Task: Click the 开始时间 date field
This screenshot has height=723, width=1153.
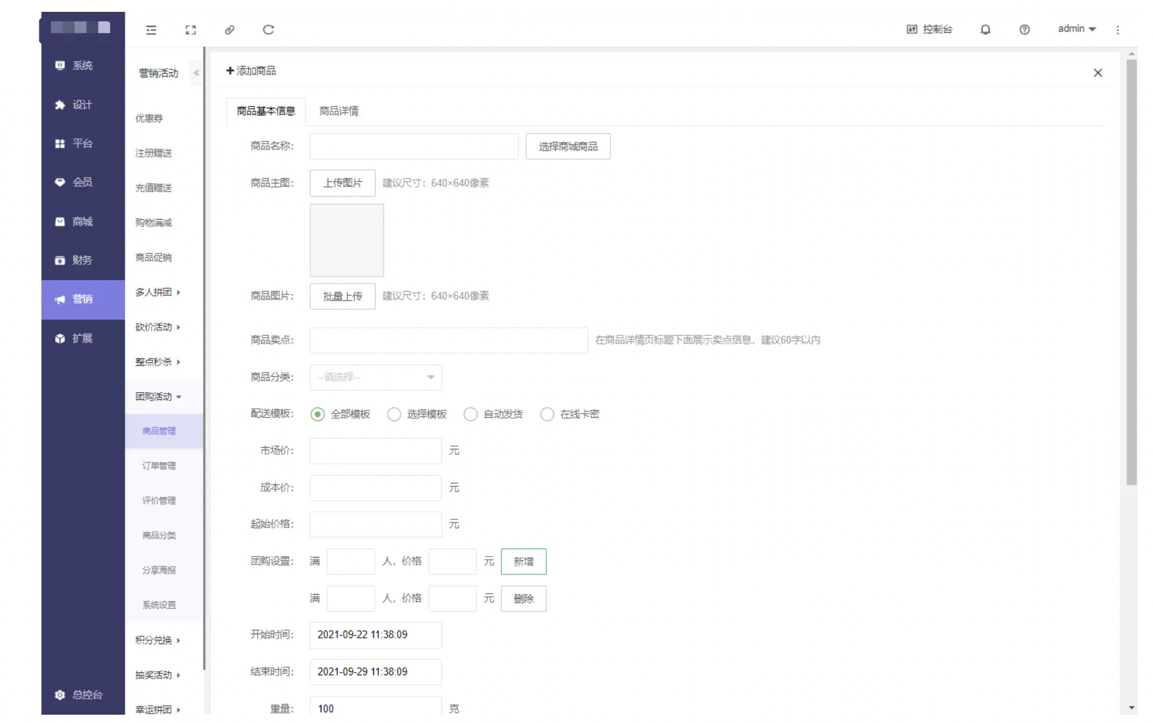Action: 376,635
